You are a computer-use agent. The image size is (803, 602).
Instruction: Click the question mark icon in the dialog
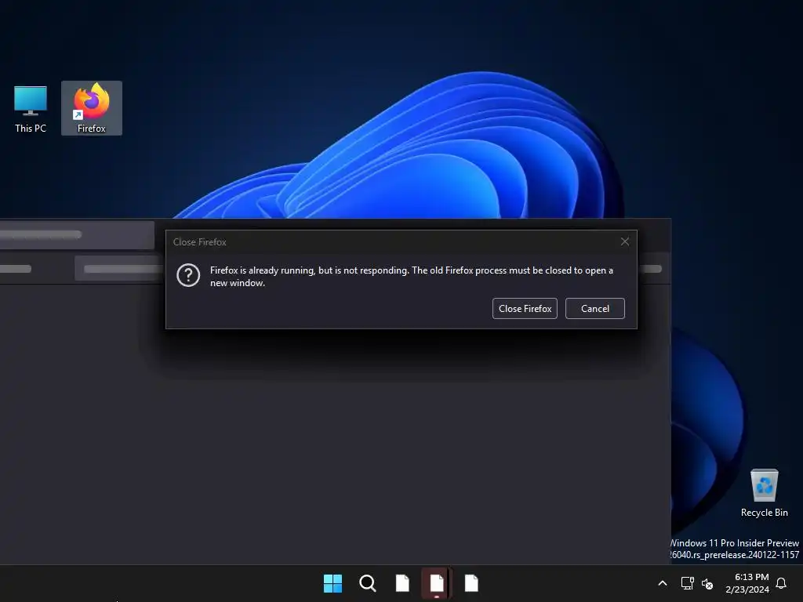click(188, 275)
